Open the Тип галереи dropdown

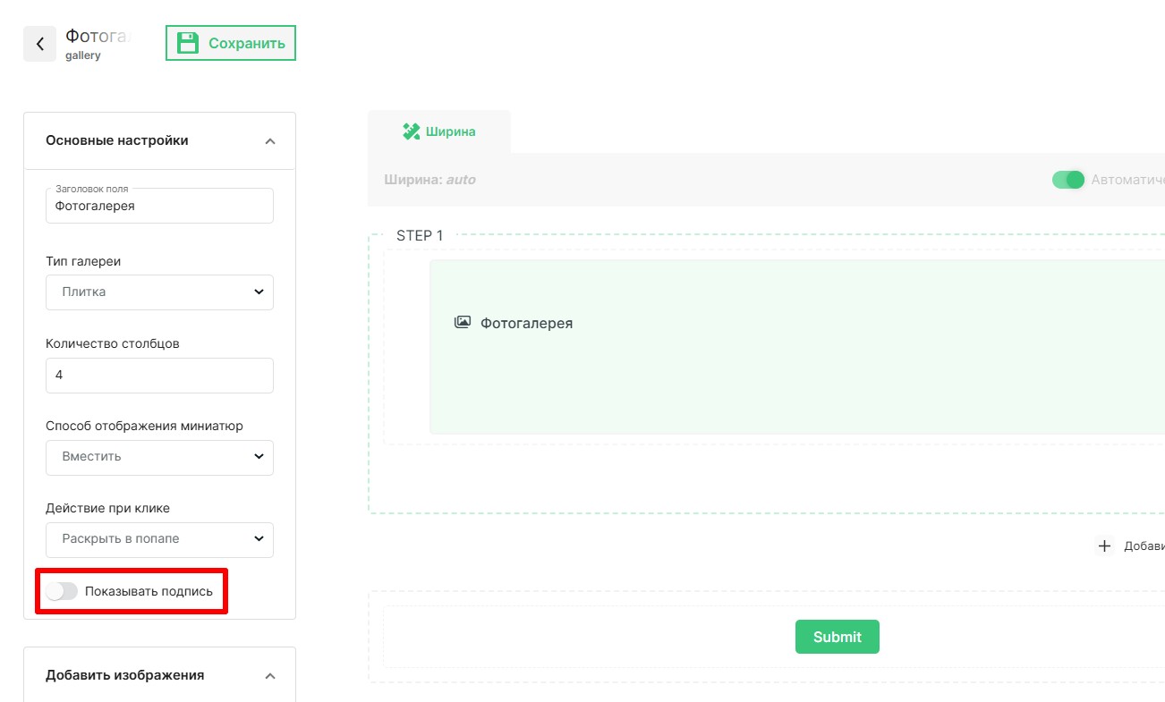point(159,292)
